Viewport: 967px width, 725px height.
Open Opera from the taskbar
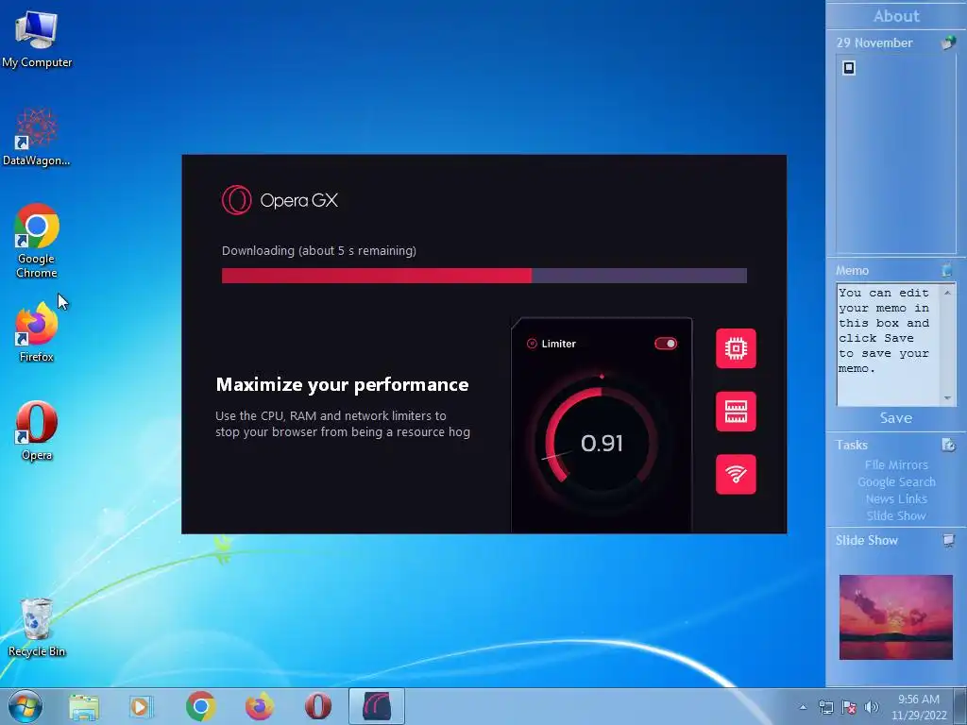pos(317,706)
